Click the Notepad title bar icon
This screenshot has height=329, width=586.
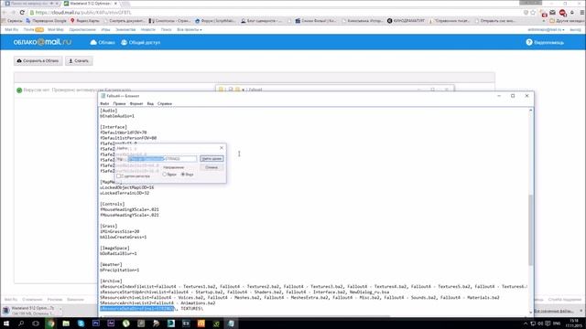[x=103, y=96]
